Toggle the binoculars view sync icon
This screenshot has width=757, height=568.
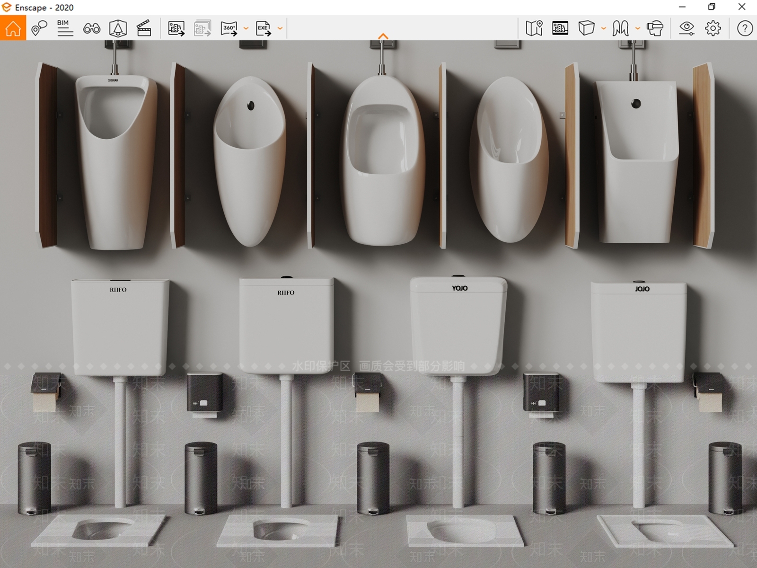91,28
